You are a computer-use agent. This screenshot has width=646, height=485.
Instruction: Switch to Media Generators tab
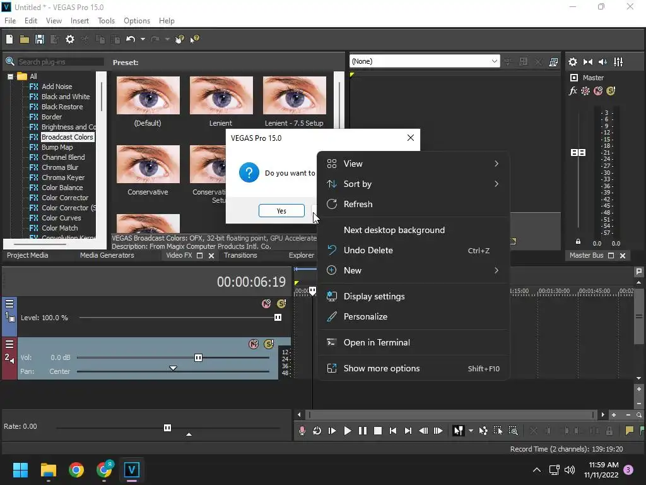(x=107, y=255)
